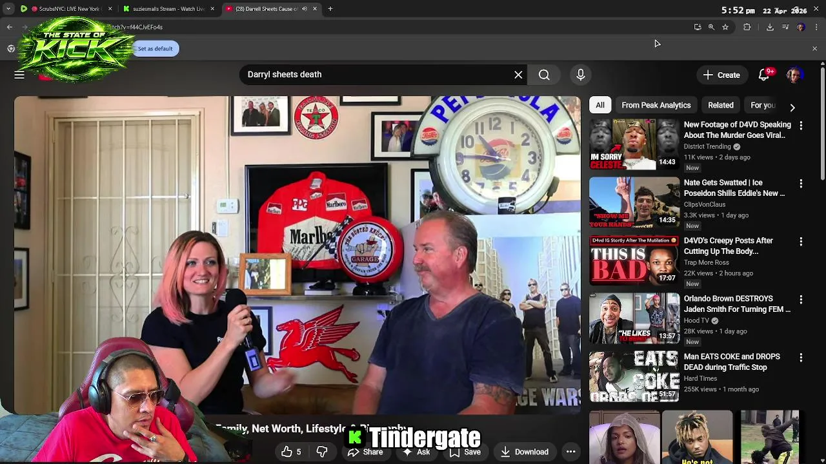Open the browser three-dot menu
Screen dimensions: 826x464
pyautogui.click(x=816, y=27)
